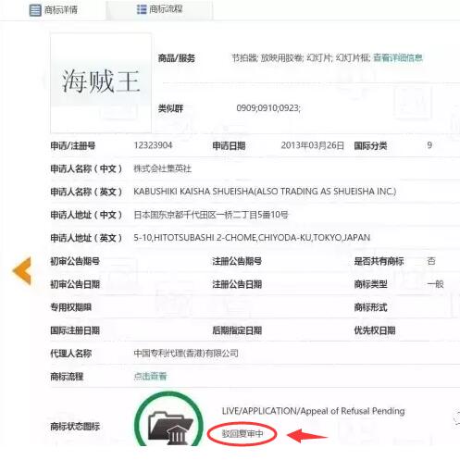Click the 后期指定日期 label

(x=237, y=330)
